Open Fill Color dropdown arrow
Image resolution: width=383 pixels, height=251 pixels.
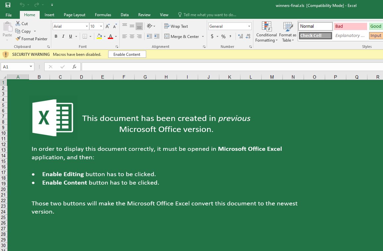tap(105, 36)
